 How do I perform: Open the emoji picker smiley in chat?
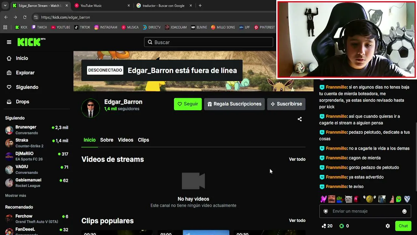tap(404, 211)
